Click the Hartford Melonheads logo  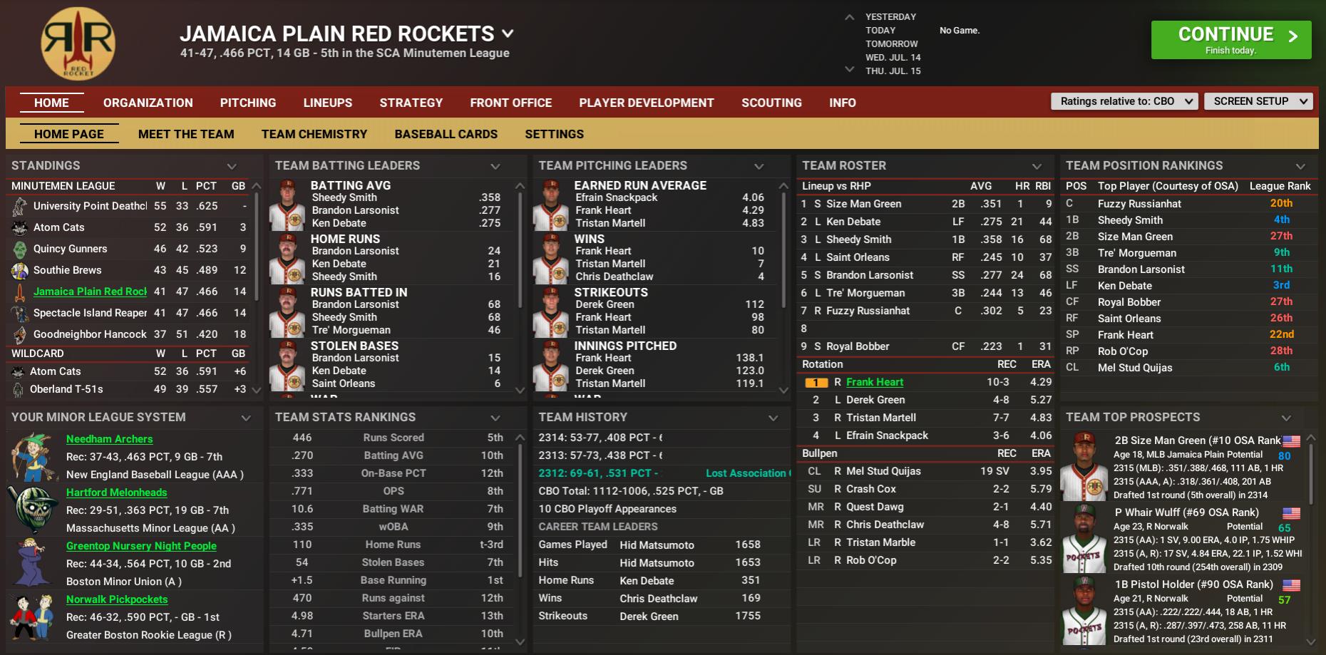(x=32, y=510)
